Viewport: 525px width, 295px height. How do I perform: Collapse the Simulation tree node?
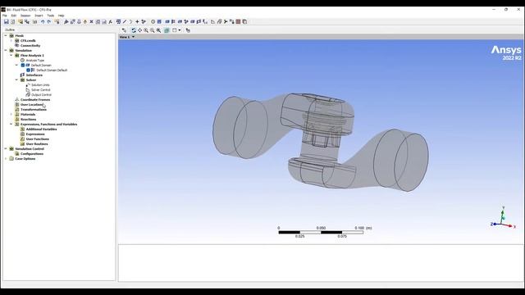[x=6, y=50]
